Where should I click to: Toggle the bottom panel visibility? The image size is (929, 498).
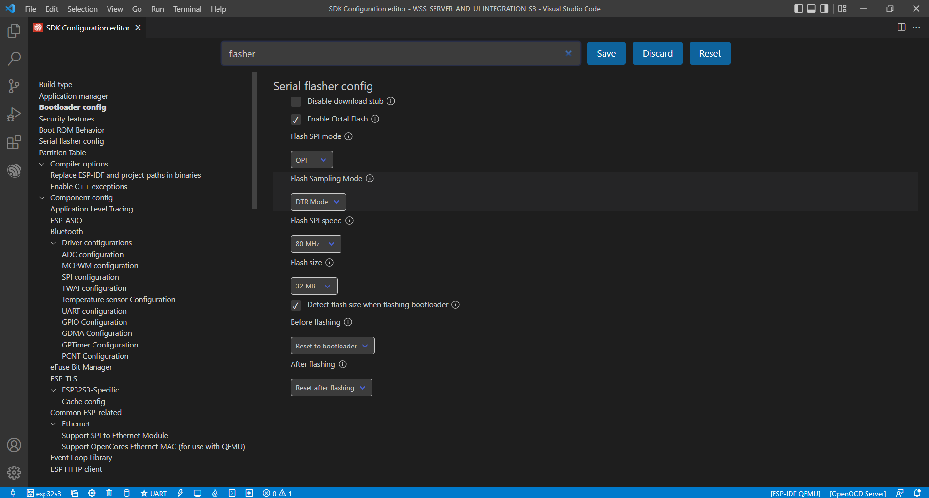point(811,8)
